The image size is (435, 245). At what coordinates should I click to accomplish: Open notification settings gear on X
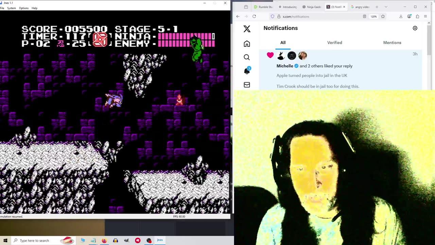pos(415,28)
